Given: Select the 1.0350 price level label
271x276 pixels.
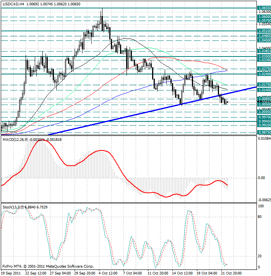Looking at the screenshot, I should point(264,56).
